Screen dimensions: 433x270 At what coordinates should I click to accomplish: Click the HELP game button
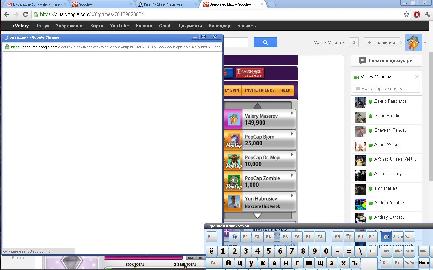point(285,90)
